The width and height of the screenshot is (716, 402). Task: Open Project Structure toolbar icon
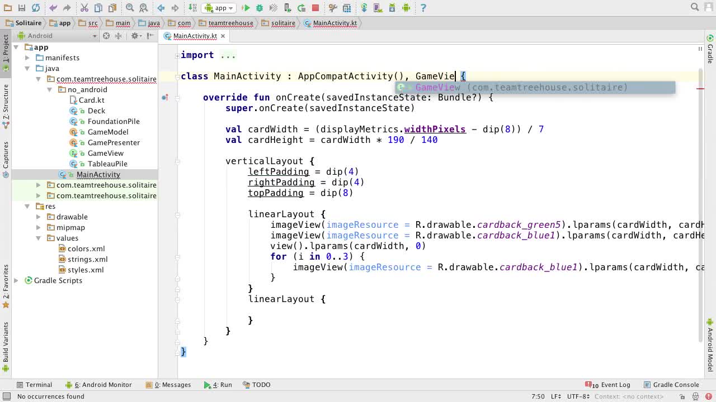click(347, 8)
